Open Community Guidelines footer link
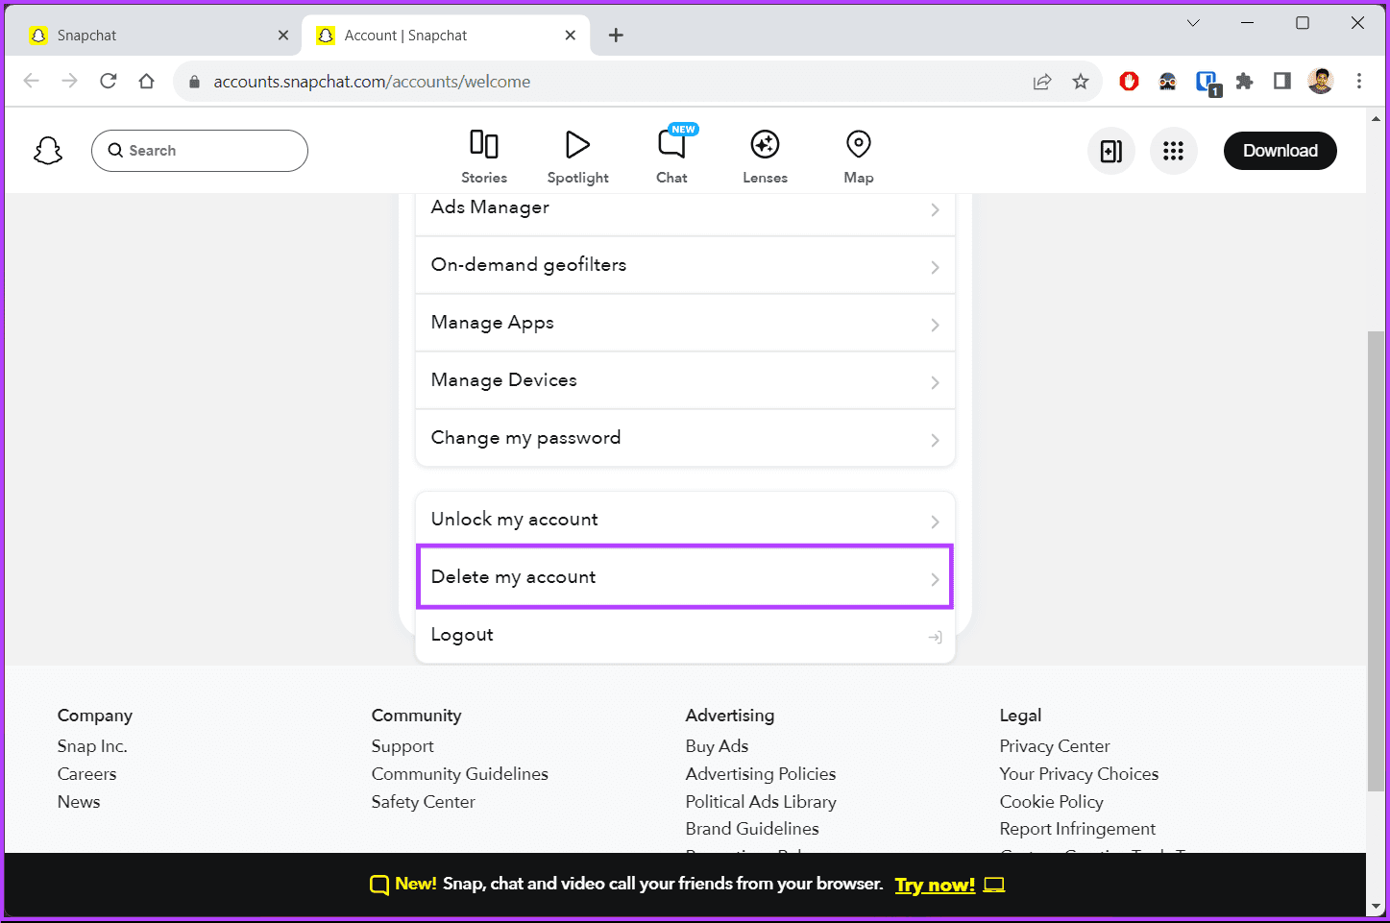Screen dimensions: 1390x923 tap(459, 774)
